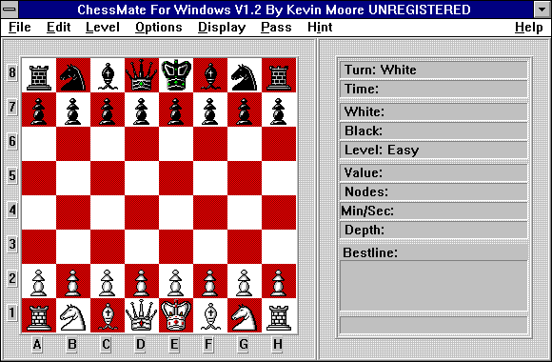Select the white king on E1
Screen dimensions: 552x362
(x=176, y=315)
